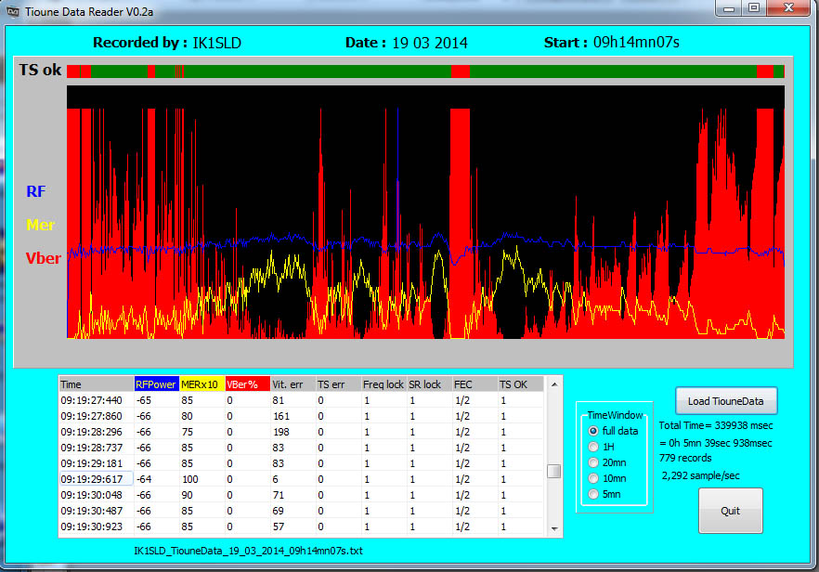The height and width of the screenshot is (572, 819).
Task: Click the Quit button
Action: tap(730, 511)
